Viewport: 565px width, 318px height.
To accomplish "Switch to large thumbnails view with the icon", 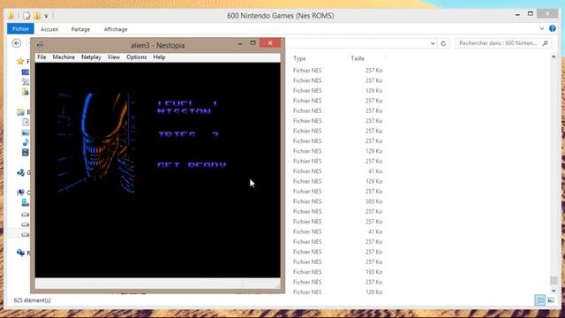I will coord(551,300).
